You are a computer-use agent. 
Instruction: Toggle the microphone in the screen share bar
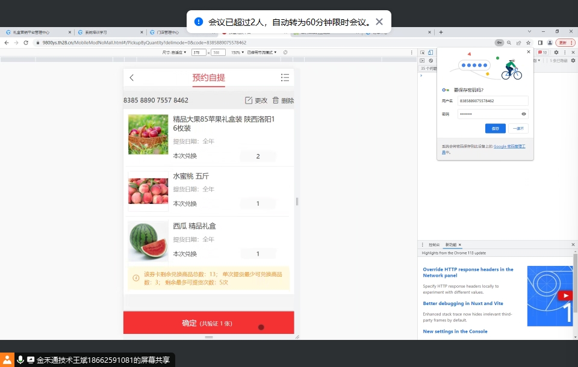20,360
